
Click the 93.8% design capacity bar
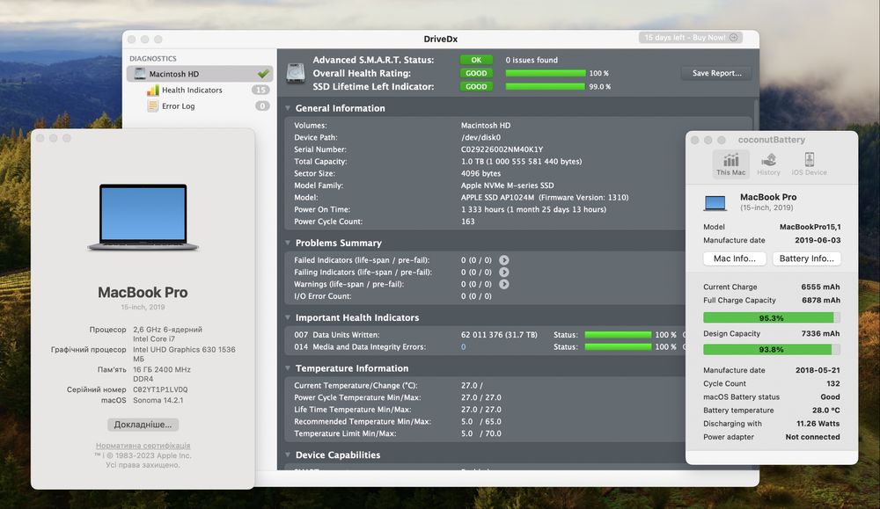772,349
